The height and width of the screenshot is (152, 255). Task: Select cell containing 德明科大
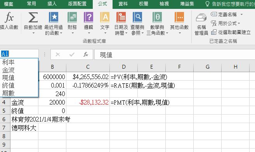click(x=24, y=128)
